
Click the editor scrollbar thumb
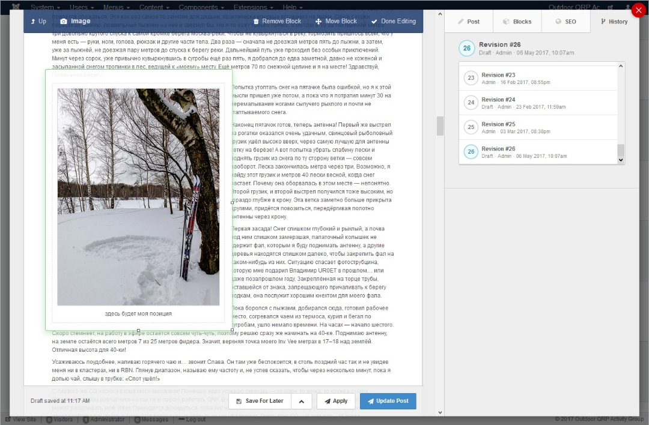coord(440,126)
